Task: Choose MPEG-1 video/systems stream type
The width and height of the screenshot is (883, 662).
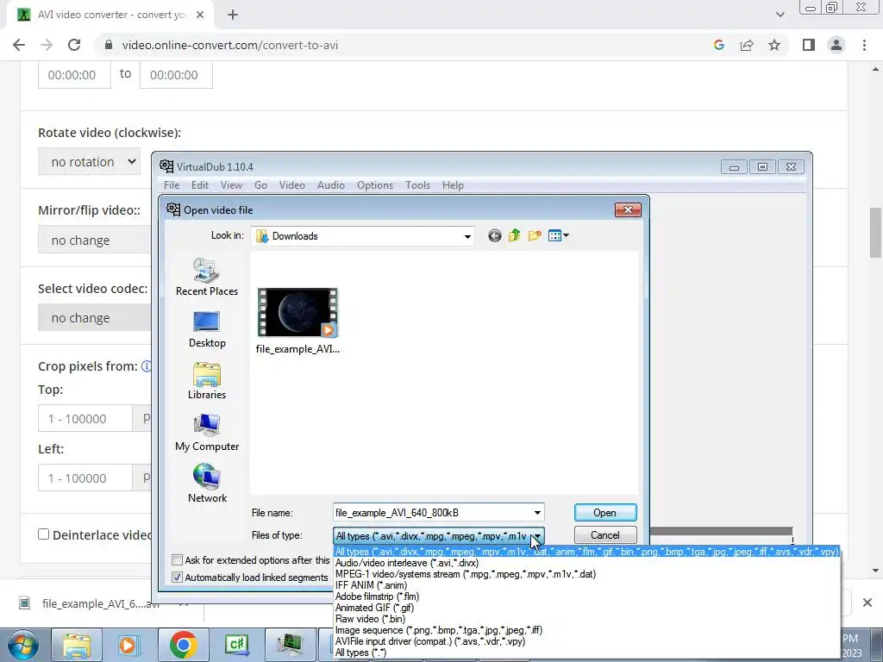Action: pyautogui.click(x=586, y=574)
